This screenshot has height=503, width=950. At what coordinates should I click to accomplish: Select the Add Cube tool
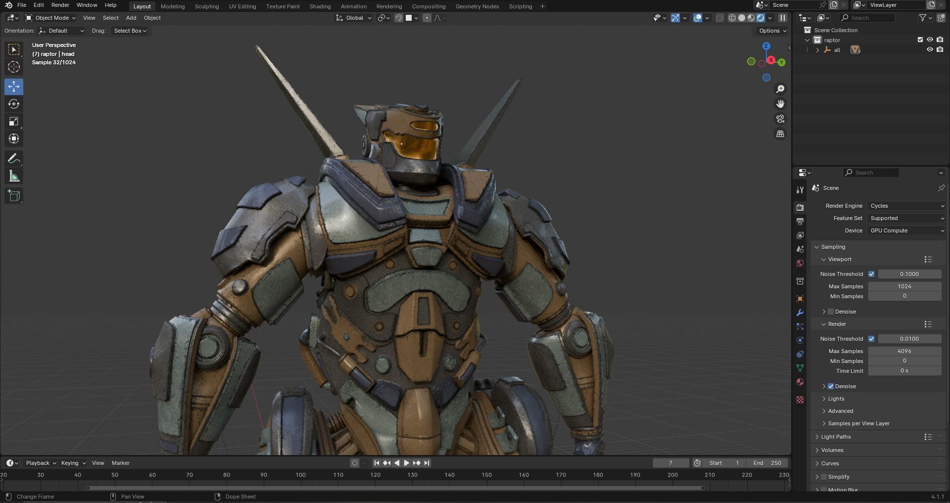pos(14,195)
